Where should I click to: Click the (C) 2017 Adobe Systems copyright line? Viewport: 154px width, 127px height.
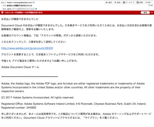38,97
